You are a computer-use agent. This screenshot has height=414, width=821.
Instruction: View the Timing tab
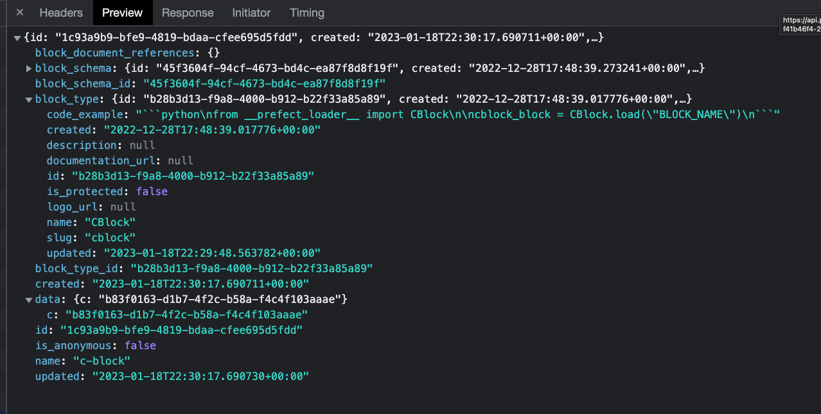[x=306, y=12]
